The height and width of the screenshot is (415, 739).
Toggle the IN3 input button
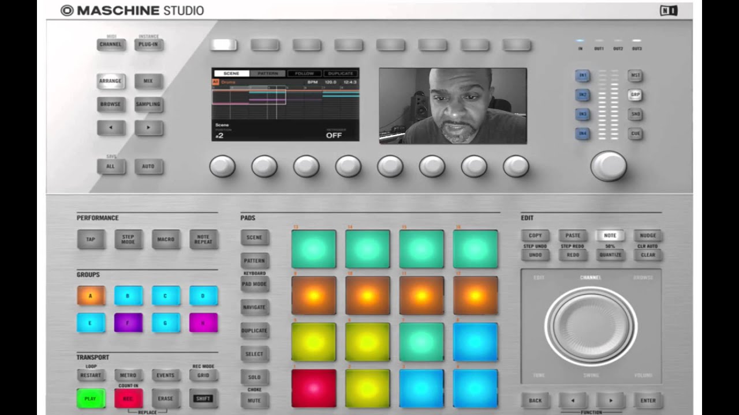tap(583, 114)
